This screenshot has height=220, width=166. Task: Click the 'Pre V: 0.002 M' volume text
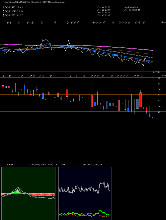[132, 10]
